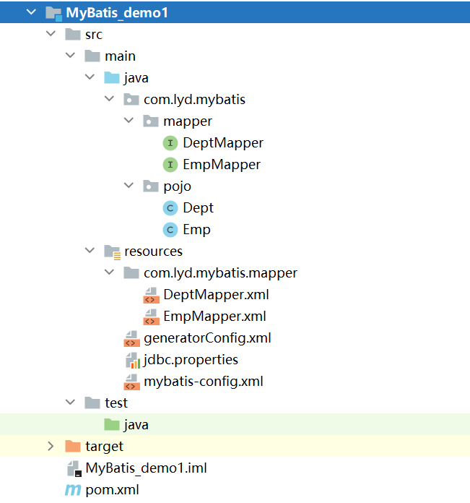The width and height of the screenshot is (470, 503).
Task: Open mybatis-config.xml file name
Action: pyautogui.click(x=204, y=382)
